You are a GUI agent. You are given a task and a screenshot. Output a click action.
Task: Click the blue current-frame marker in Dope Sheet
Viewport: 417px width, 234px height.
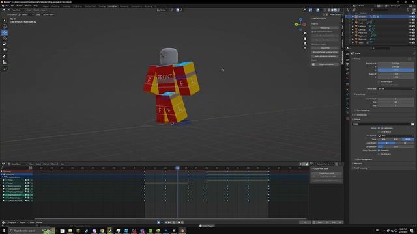(177, 168)
